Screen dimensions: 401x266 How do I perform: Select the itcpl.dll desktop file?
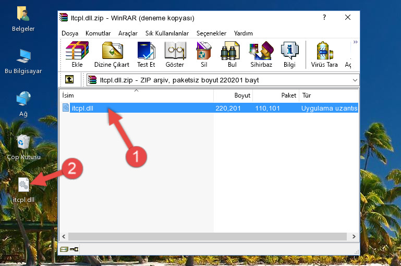tap(23, 190)
